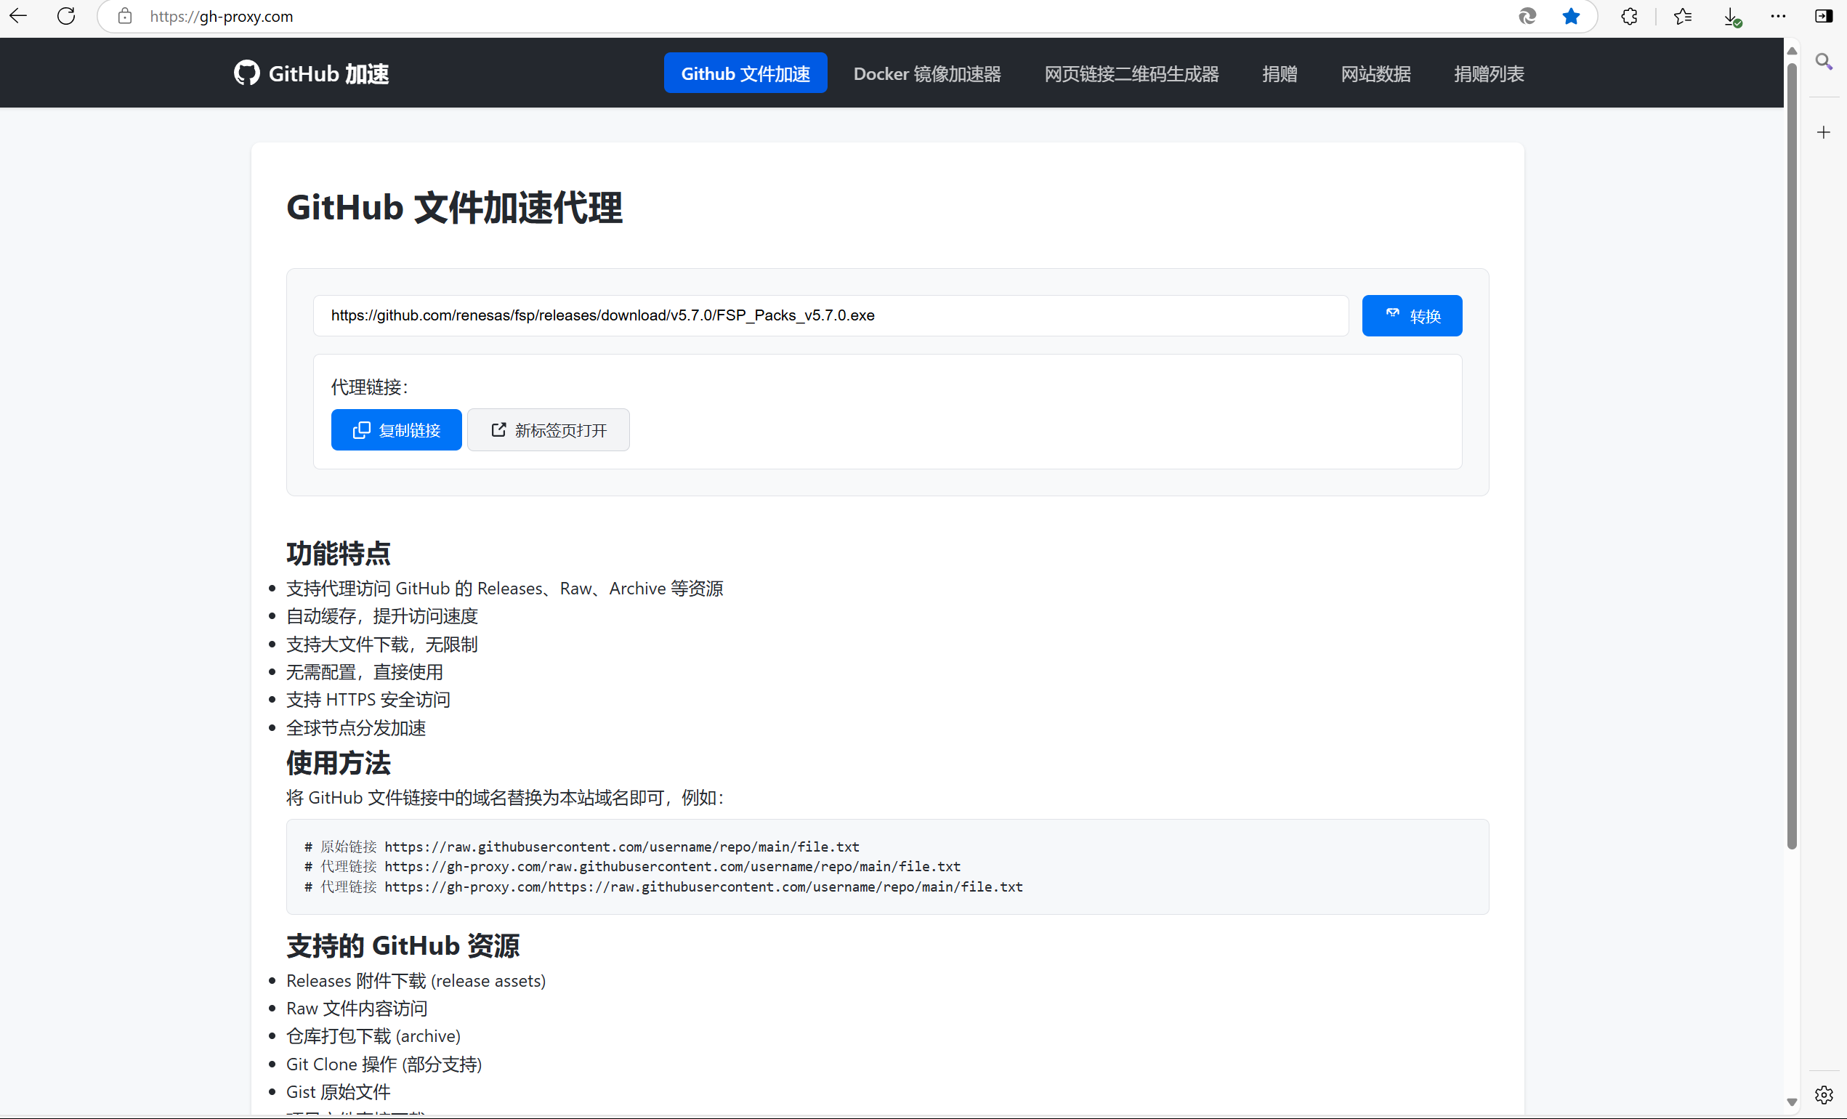Viewport: 1847px width, 1119px height.
Task: Click text 全球节点分发加速
Action: [x=356, y=727]
